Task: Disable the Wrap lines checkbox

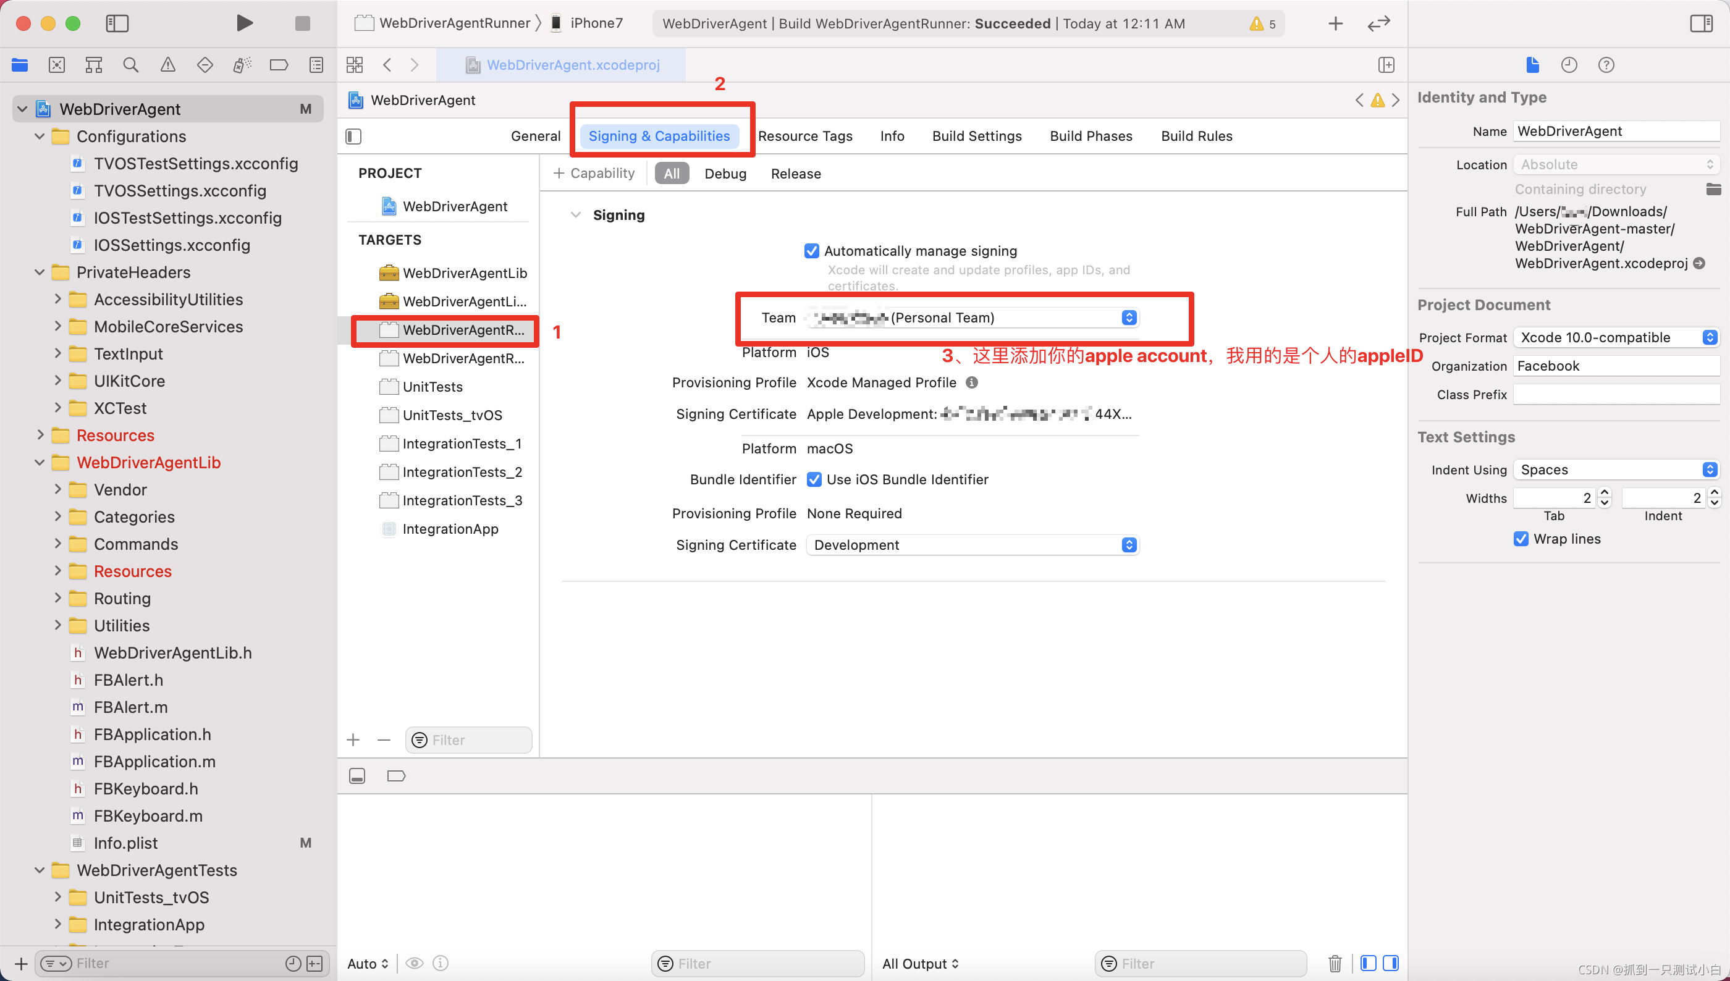Action: pyautogui.click(x=1521, y=538)
